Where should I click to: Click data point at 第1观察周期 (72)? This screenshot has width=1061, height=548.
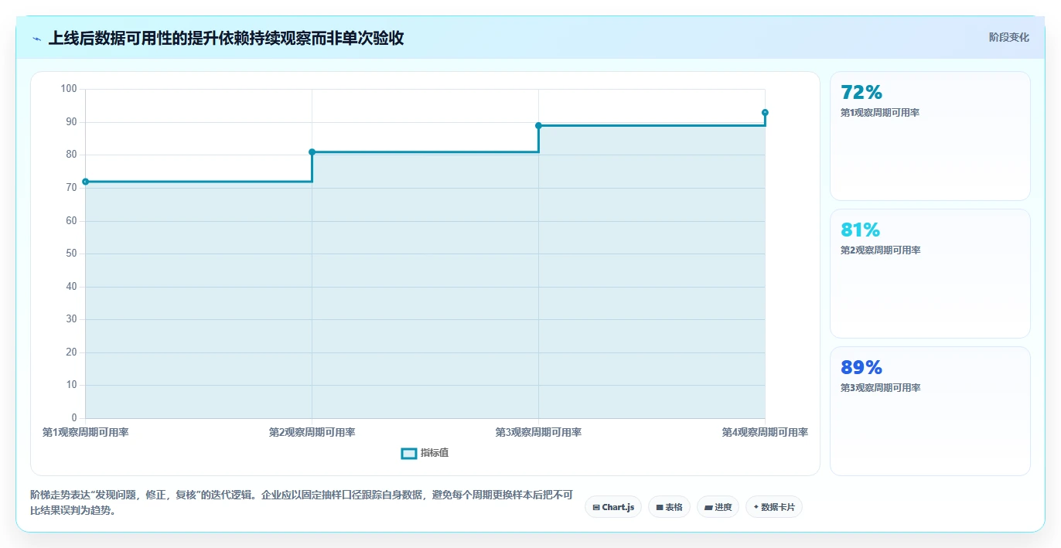coord(85,182)
